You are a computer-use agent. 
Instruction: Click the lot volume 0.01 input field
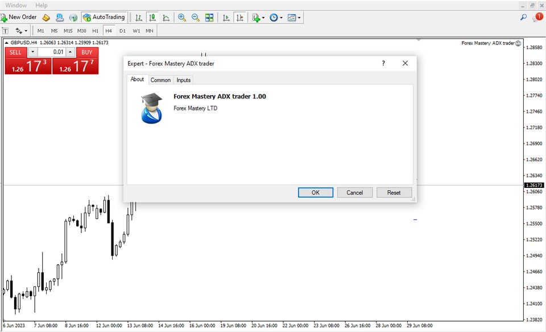[x=52, y=52]
